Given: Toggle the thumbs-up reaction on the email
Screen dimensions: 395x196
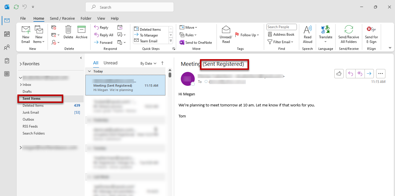Looking at the screenshot, I should [x=339, y=73].
